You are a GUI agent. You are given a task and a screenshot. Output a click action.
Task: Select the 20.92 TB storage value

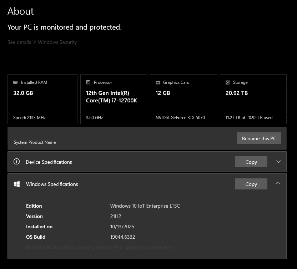[x=237, y=93]
